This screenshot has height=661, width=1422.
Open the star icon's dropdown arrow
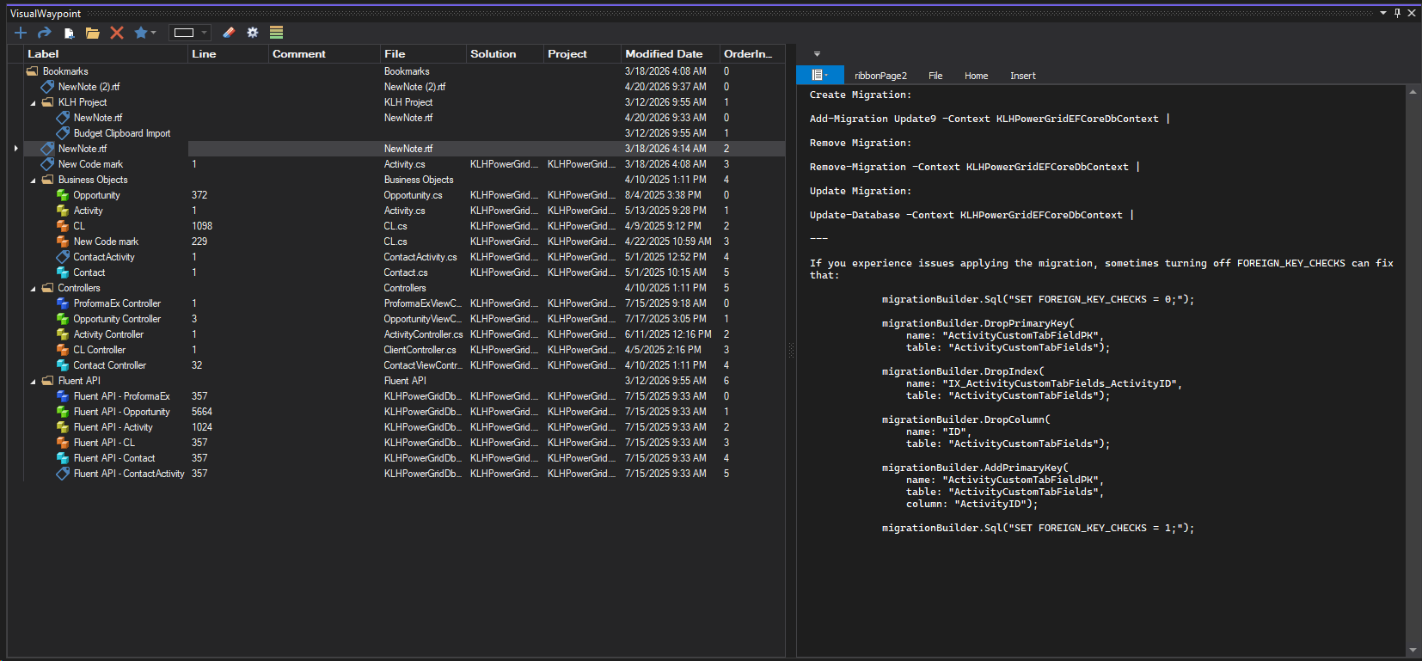(x=154, y=33)
